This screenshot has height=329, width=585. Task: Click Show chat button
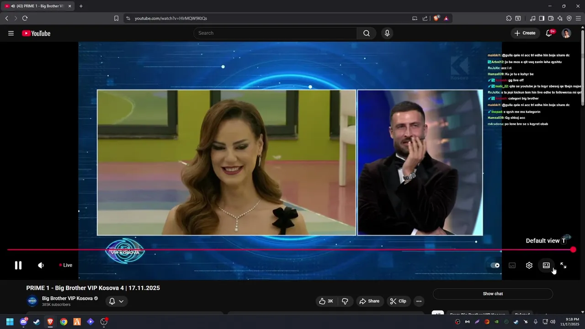point(493,294)
